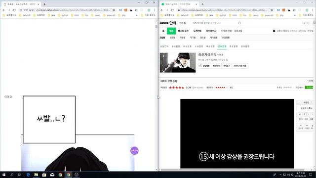Screen dimensions: 316x178
Task: Open the 도전만화 menu item
Action: [x=197, y=31]
